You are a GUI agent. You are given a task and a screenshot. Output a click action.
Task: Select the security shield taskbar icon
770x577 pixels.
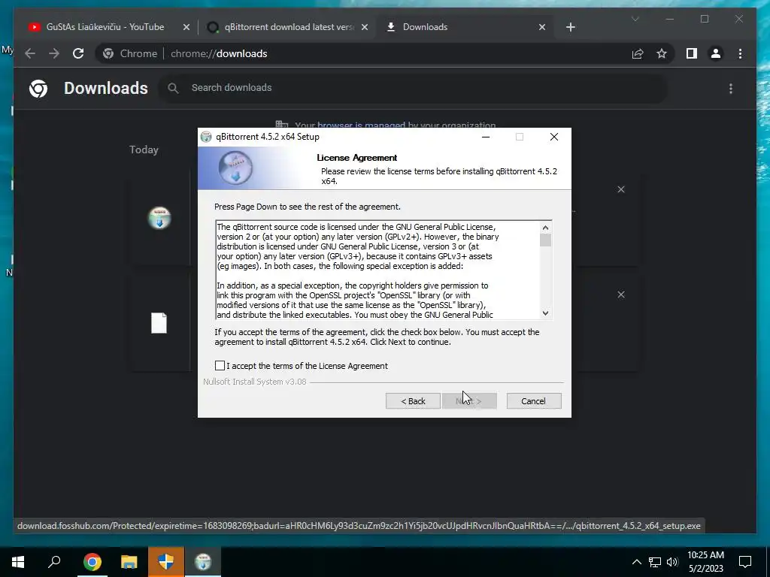pos(166,562)
